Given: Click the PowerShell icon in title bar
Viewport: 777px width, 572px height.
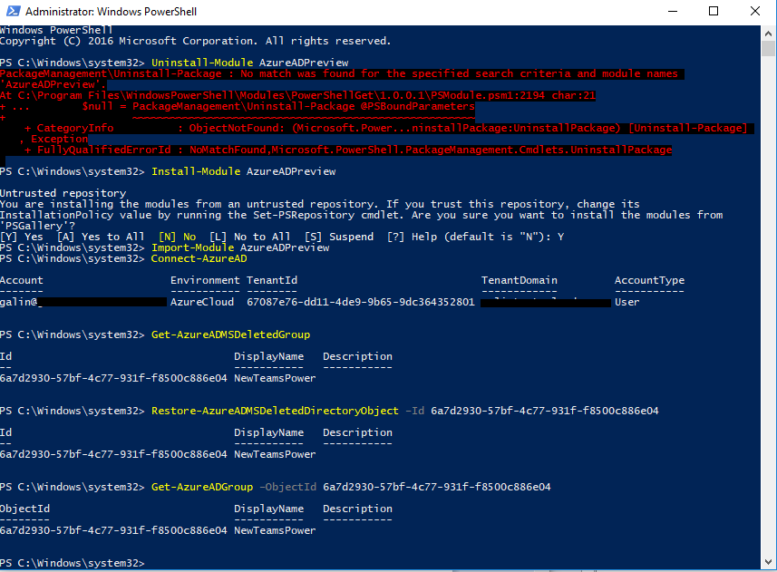Looking at the screenshot, I should coord(13,11).
